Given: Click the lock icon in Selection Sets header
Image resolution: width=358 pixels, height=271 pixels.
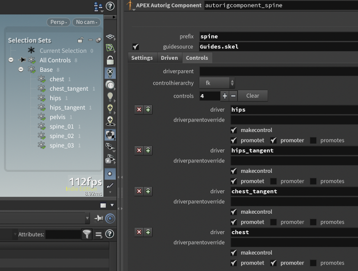Looking at the screenshot, I should coord(81,40).
